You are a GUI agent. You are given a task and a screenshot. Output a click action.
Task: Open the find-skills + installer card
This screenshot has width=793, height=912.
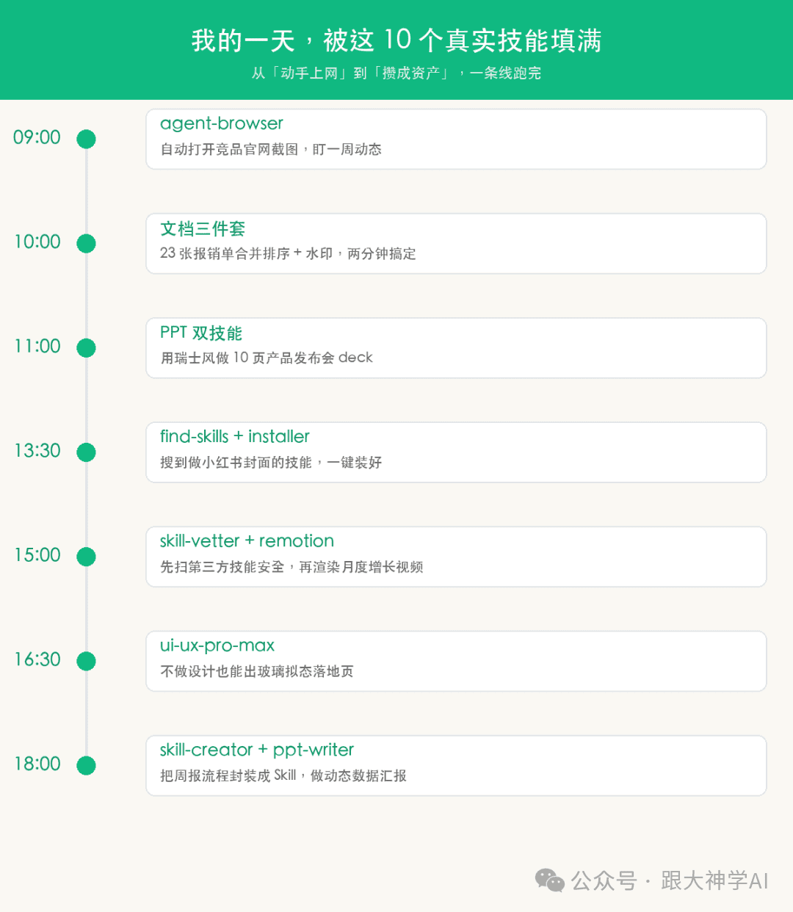(x=456, y=452)
